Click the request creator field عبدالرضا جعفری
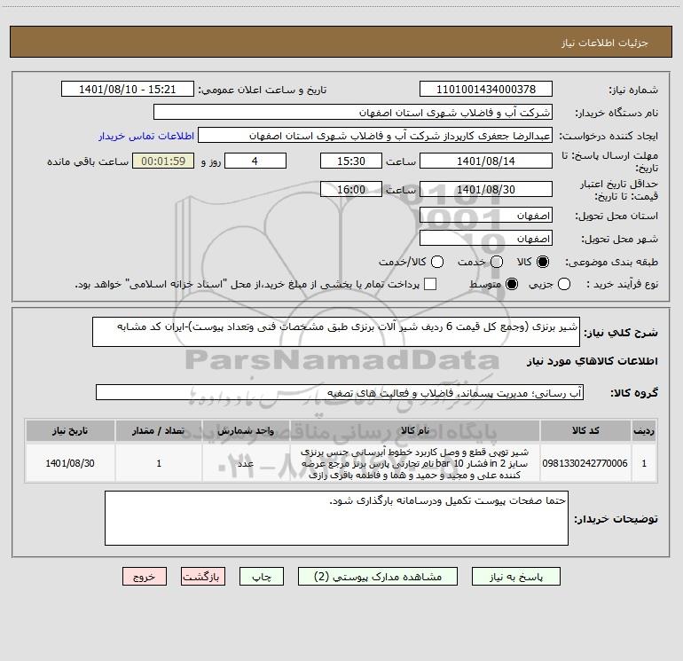Screen dimensions: 683x661 click(x=375, y=135)
